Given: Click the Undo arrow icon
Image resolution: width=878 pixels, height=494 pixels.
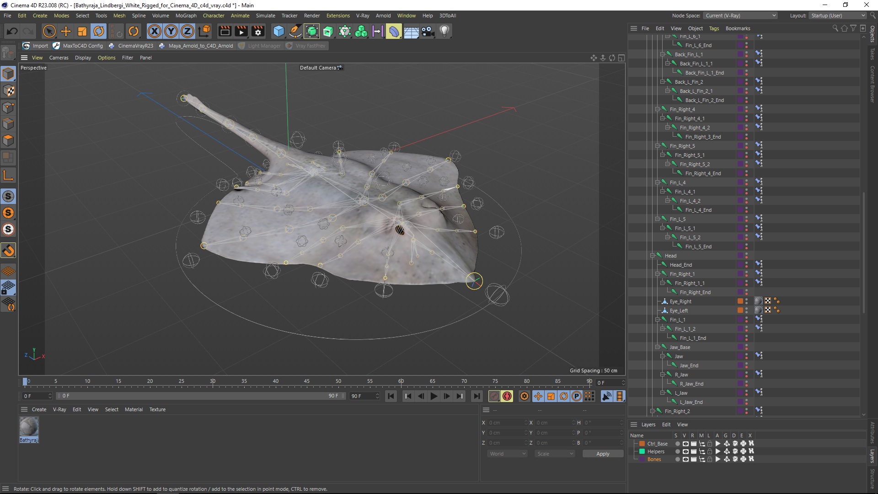Looking at the screenshot, I should coord(12,31).
